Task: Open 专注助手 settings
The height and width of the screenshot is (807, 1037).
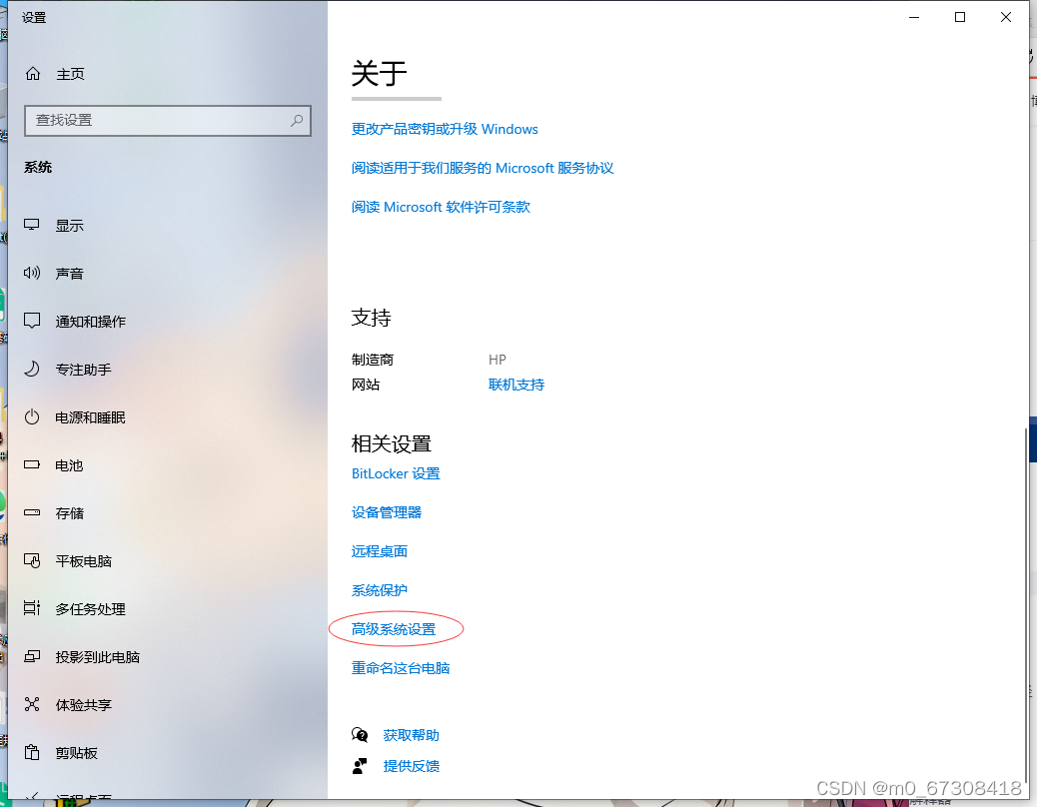Action: click(83, 370)
